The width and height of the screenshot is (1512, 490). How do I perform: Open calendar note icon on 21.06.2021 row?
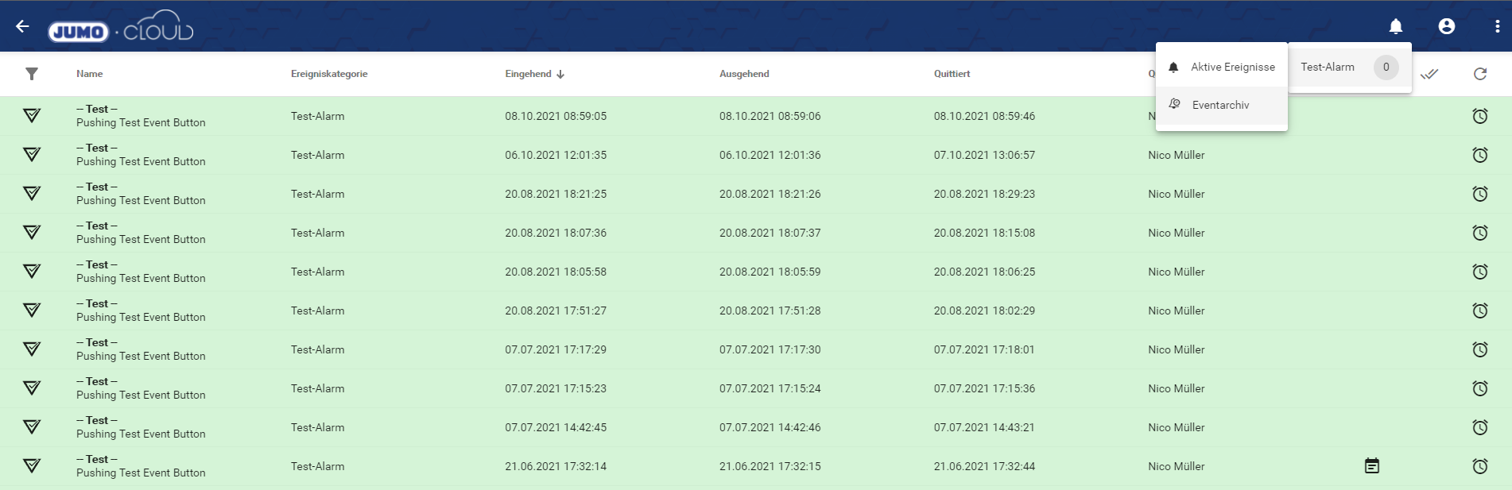[1371, 466]
